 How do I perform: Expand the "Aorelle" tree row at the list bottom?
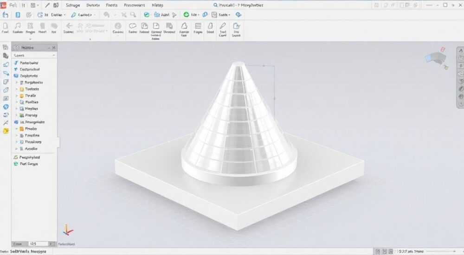17,149
